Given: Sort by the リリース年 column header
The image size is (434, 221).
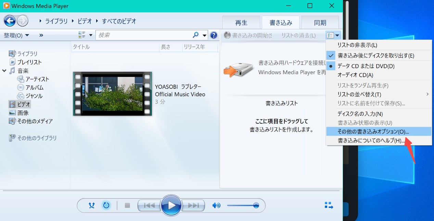Looking at the screenshot, I should point(200,47).
